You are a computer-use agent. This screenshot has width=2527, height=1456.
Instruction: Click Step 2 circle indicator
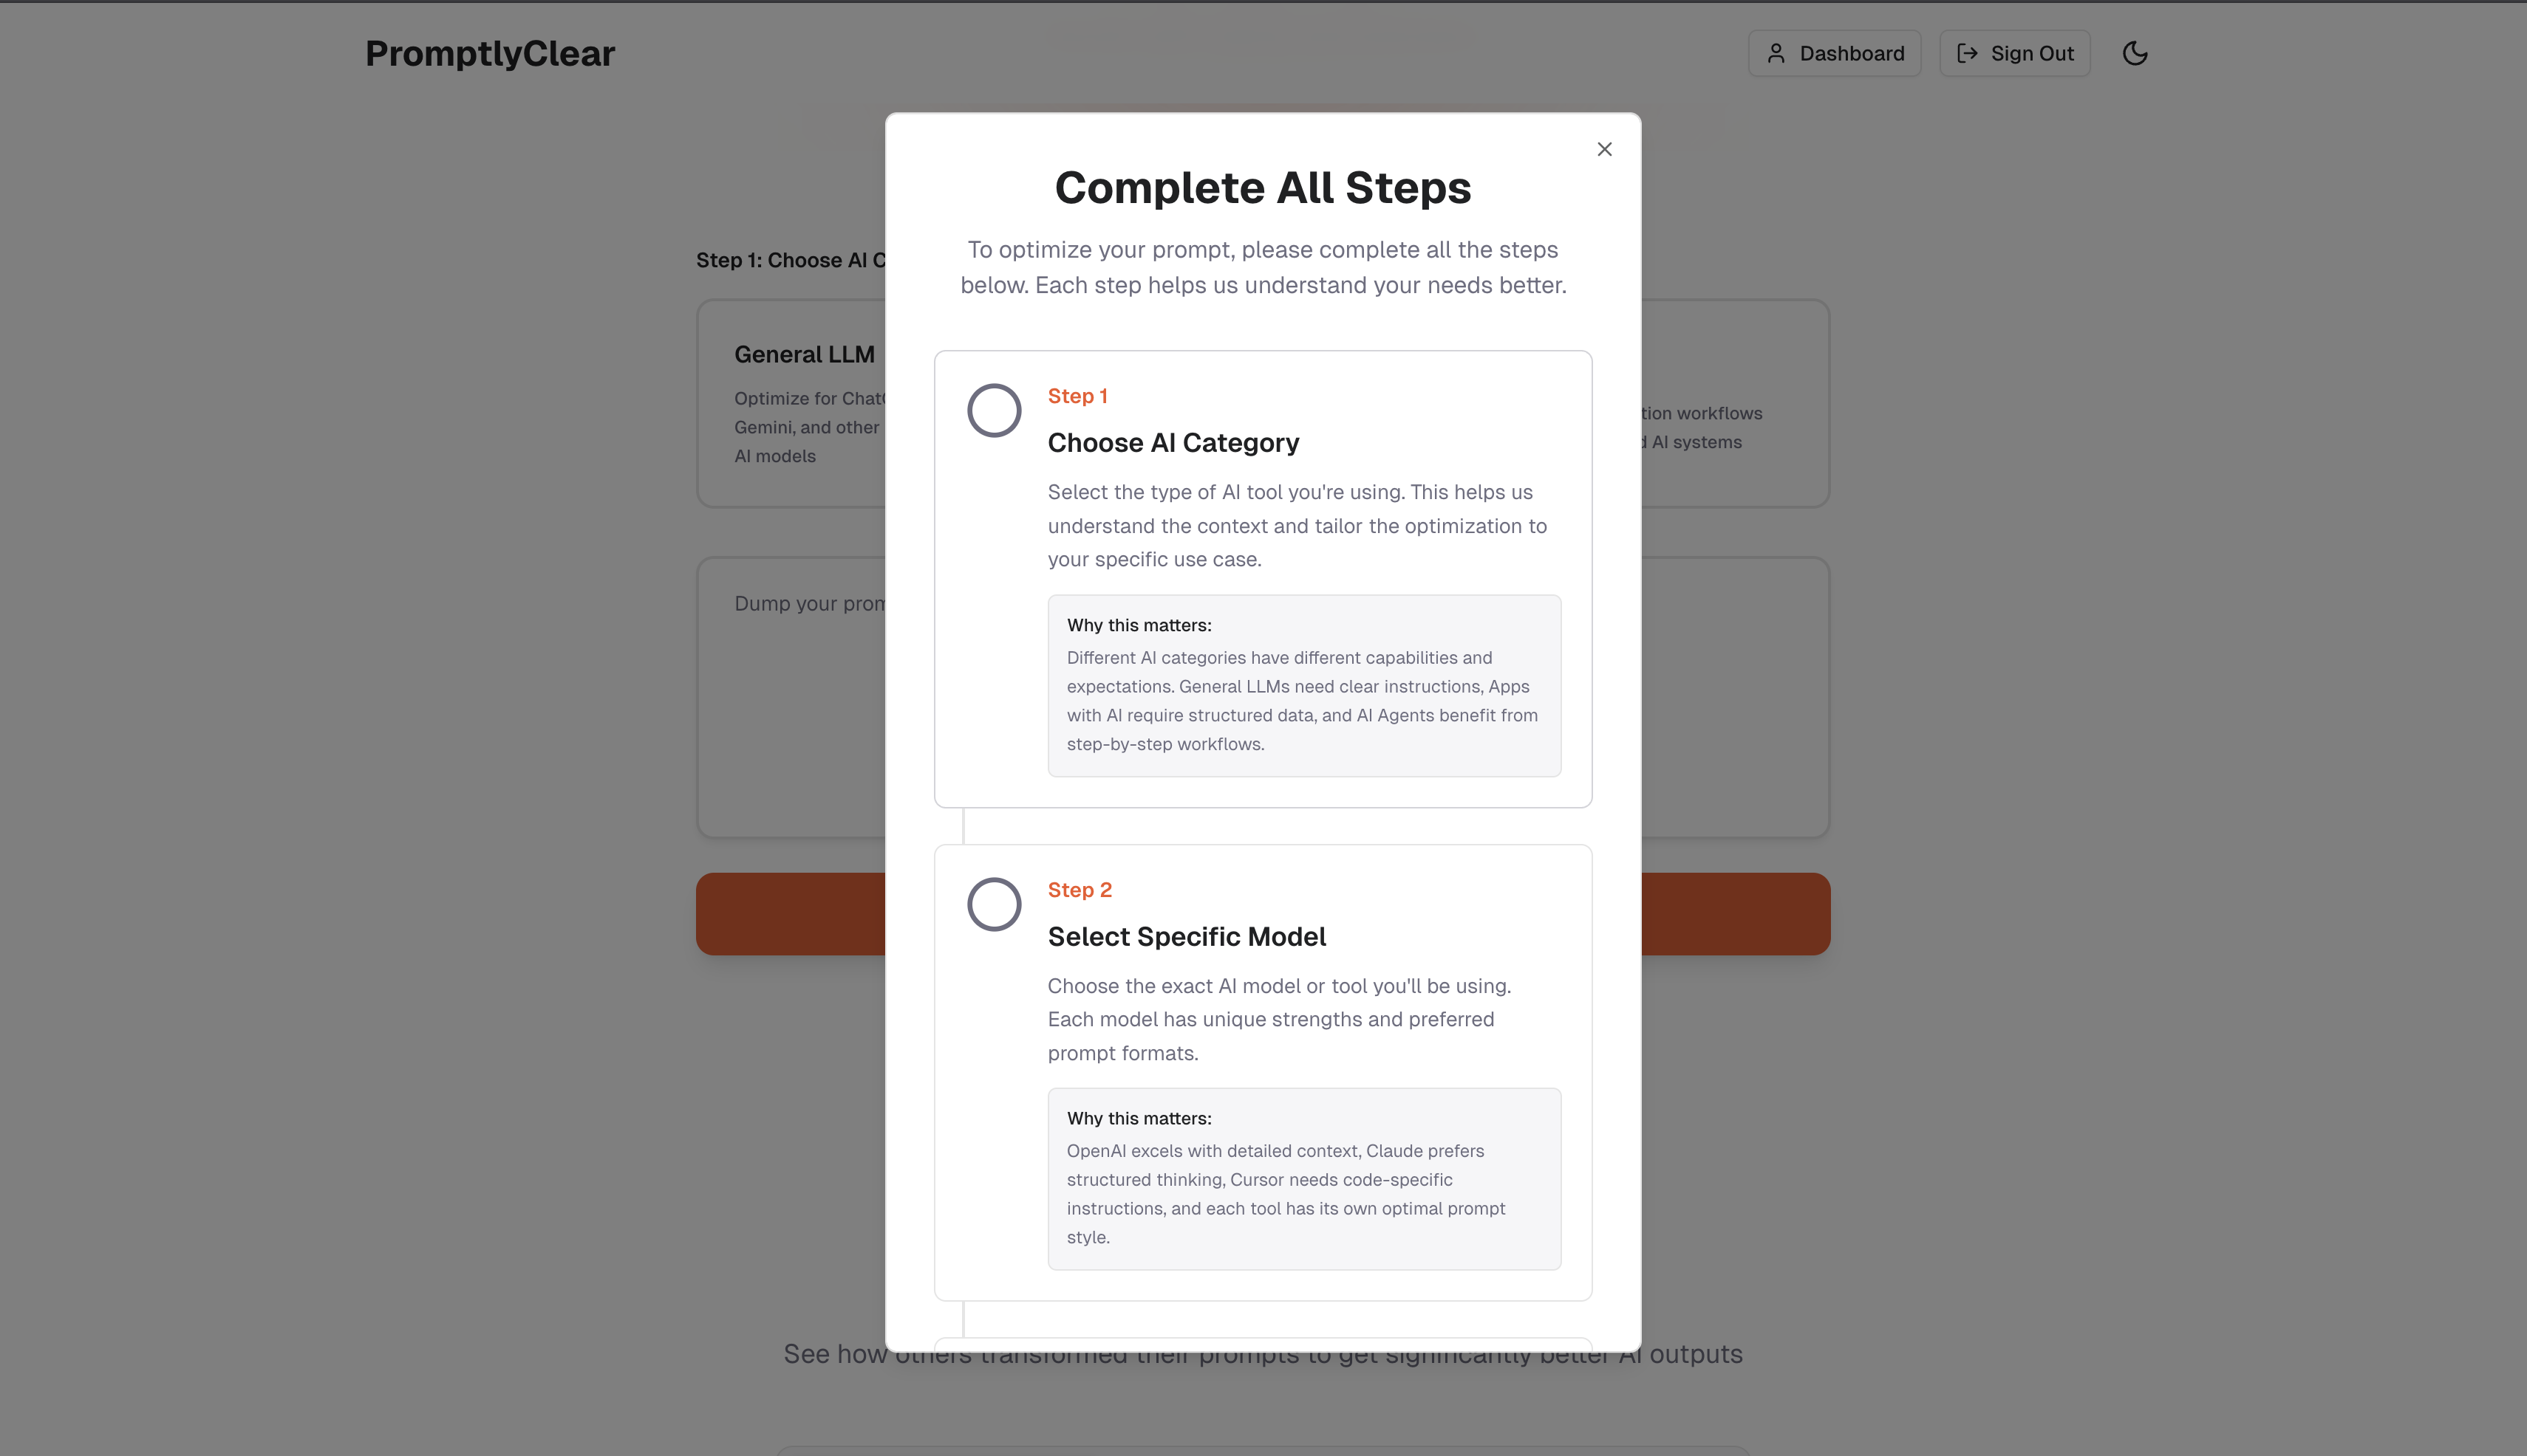tap(994, 904)
